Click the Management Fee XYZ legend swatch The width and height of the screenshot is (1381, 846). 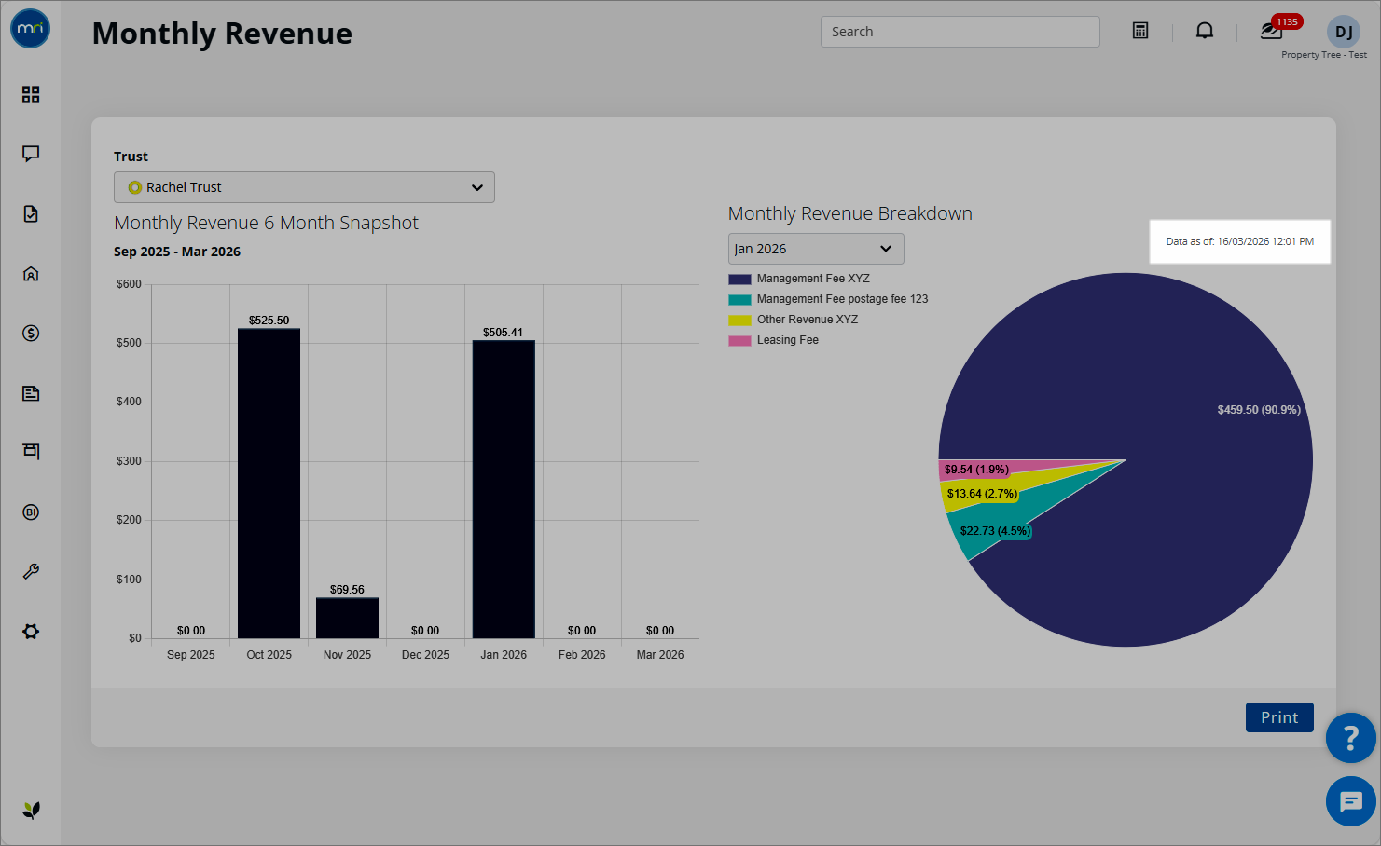(x=739, y=280)
